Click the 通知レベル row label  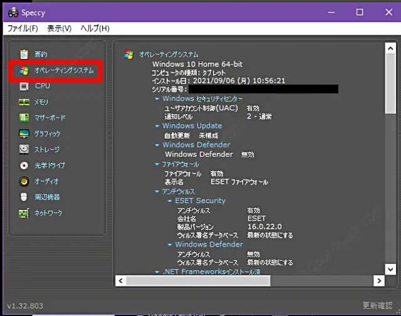[179, 117]
